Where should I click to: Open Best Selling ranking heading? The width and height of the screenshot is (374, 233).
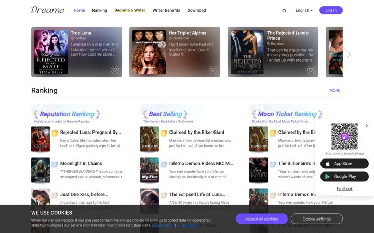point(165,114)
